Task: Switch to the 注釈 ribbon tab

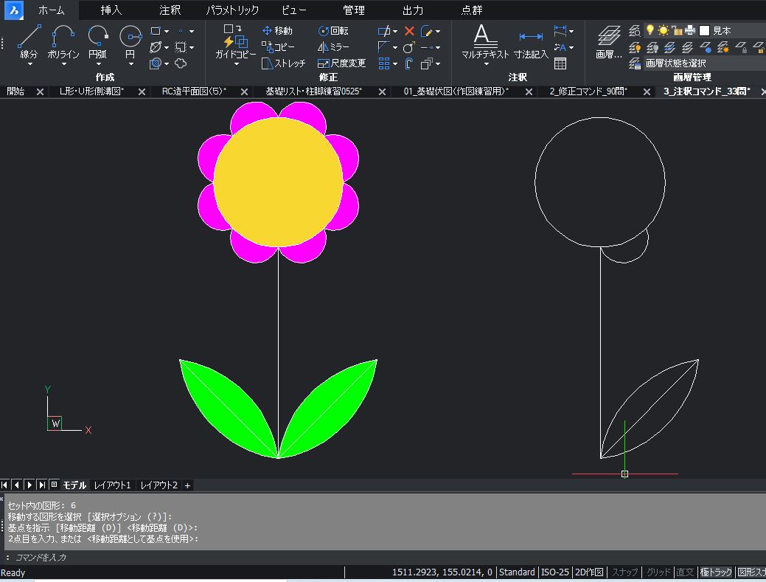Action: click(170, 10)
